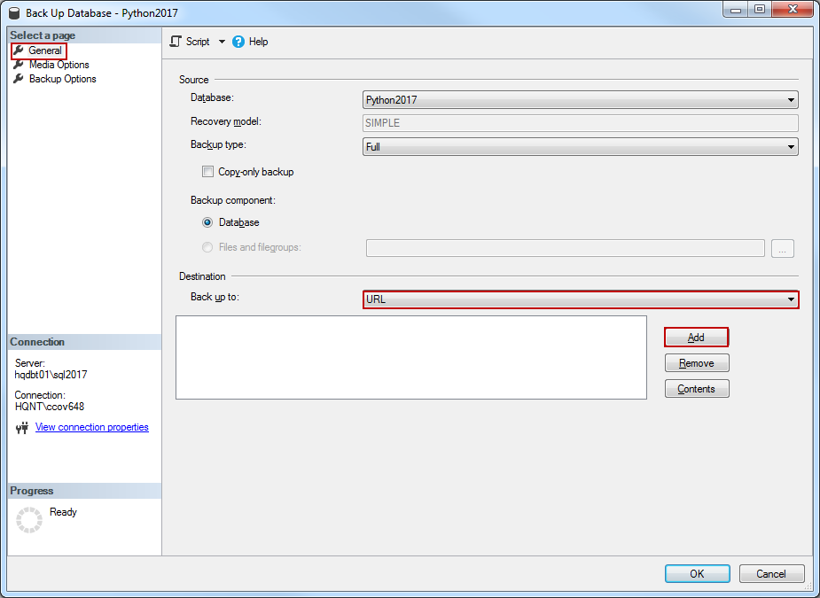Enable the Copy-only backup checkbox
This screenshot has width=820, height=598.
[x=208, y=172]
